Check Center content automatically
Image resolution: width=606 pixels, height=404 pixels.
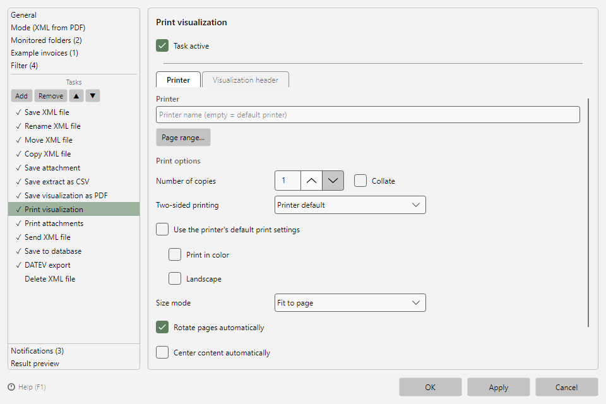pos(162,352)
